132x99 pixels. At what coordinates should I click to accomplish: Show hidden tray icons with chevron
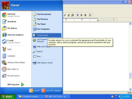pyautogui.click(x=120, y=96)
